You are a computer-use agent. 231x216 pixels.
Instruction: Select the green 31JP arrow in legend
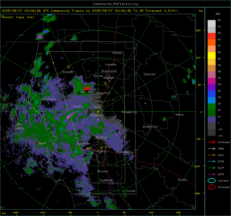click(x=211, y=168)
